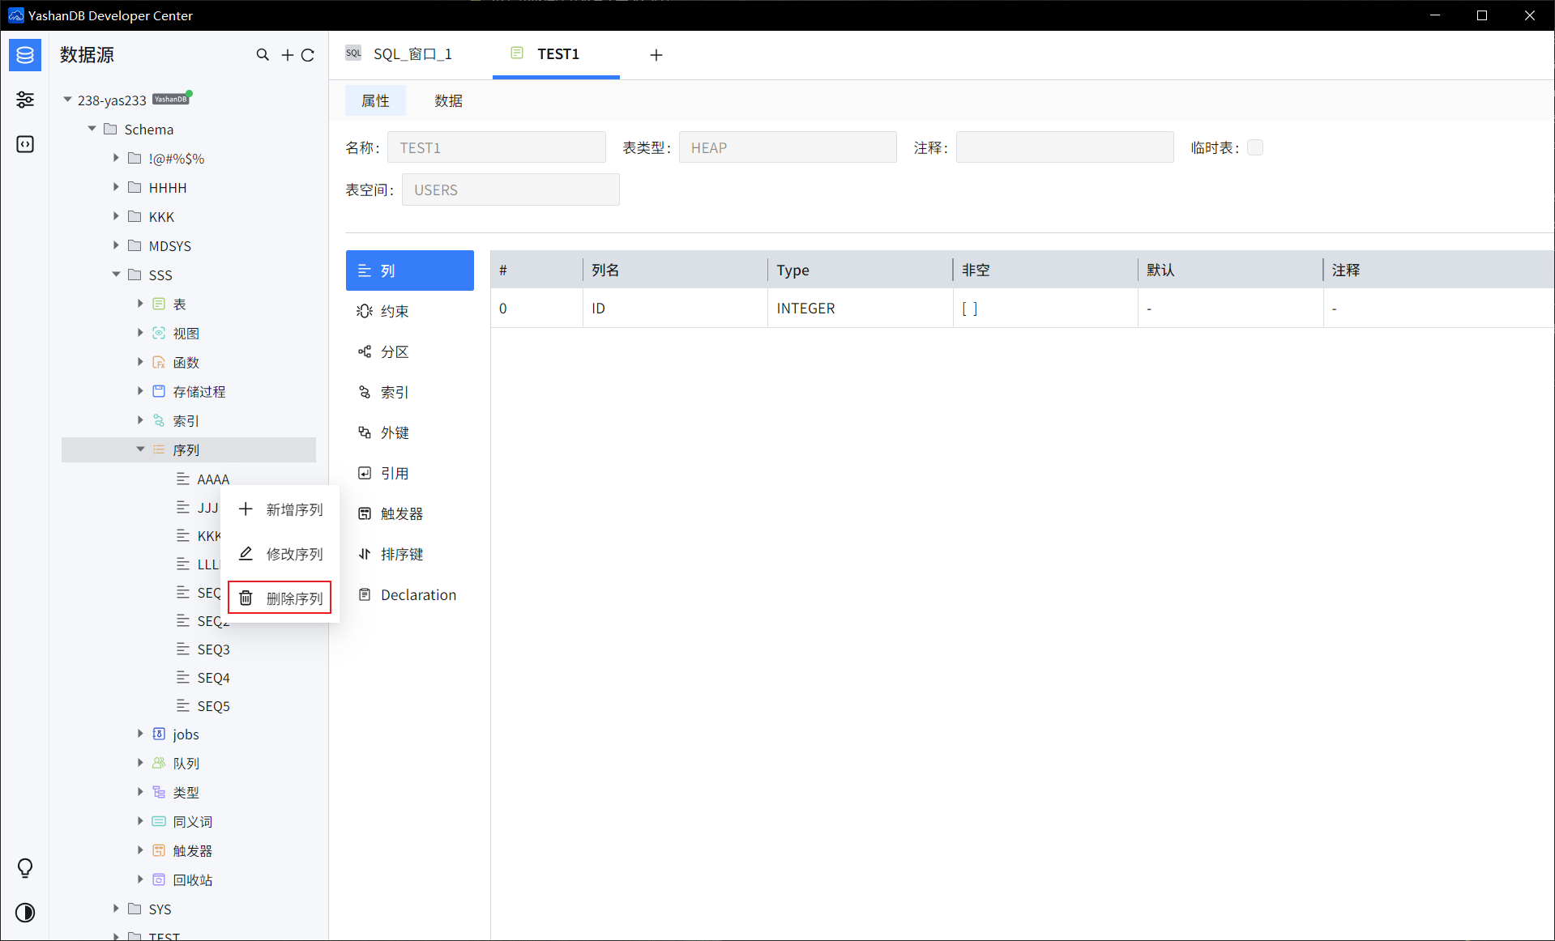Click the 表空间 field containing USERS
Image resolution: width=1555 pixels, height=941 pixels.
[511, 189]
